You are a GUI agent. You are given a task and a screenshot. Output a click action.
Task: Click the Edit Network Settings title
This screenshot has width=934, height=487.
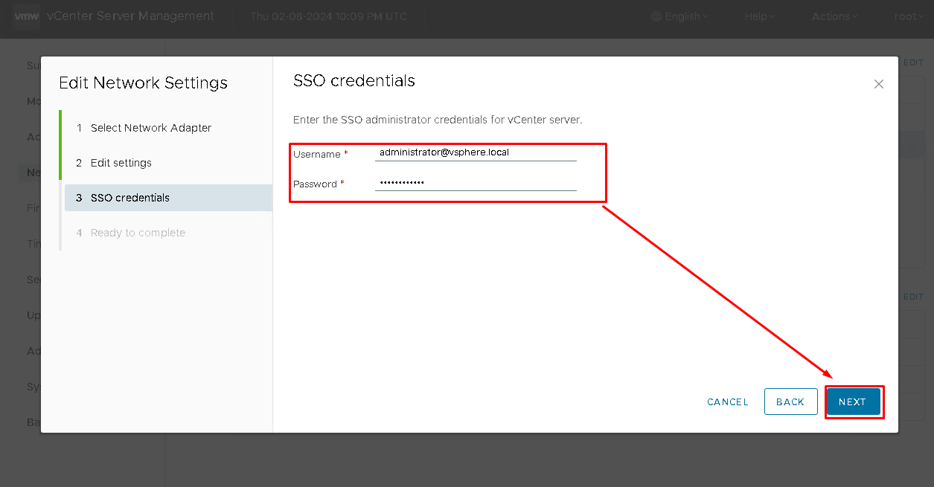coord(143,83)
